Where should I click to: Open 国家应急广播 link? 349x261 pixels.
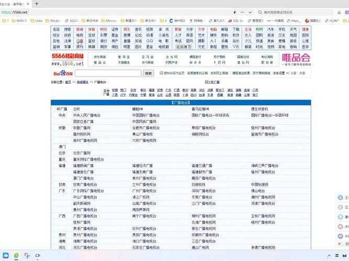coord(83,122)
